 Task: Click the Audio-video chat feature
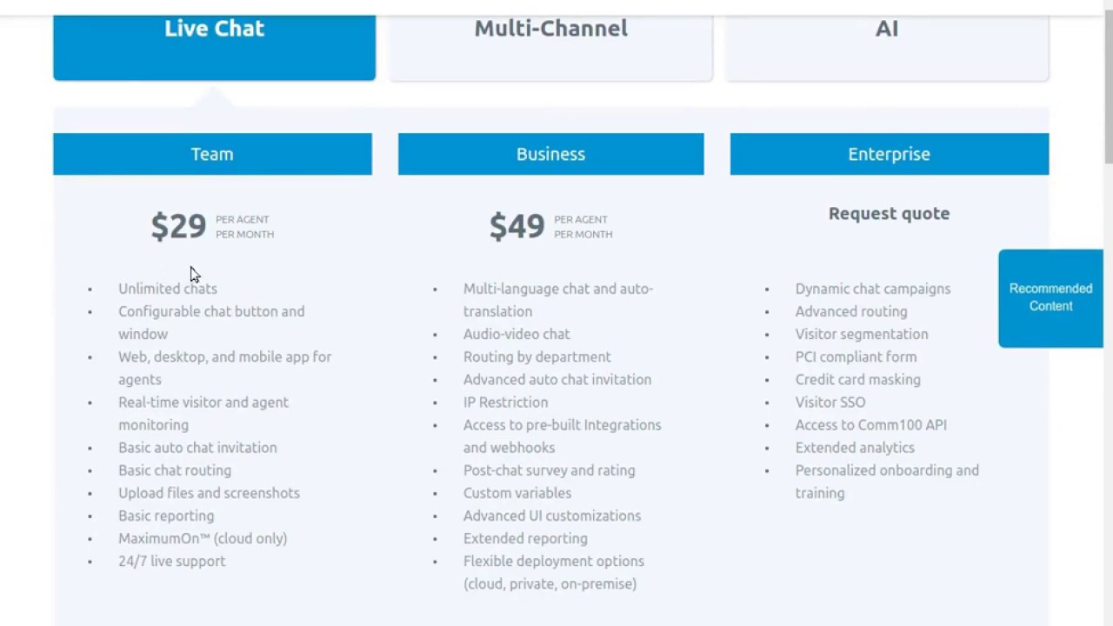click(x=517, y=334)
